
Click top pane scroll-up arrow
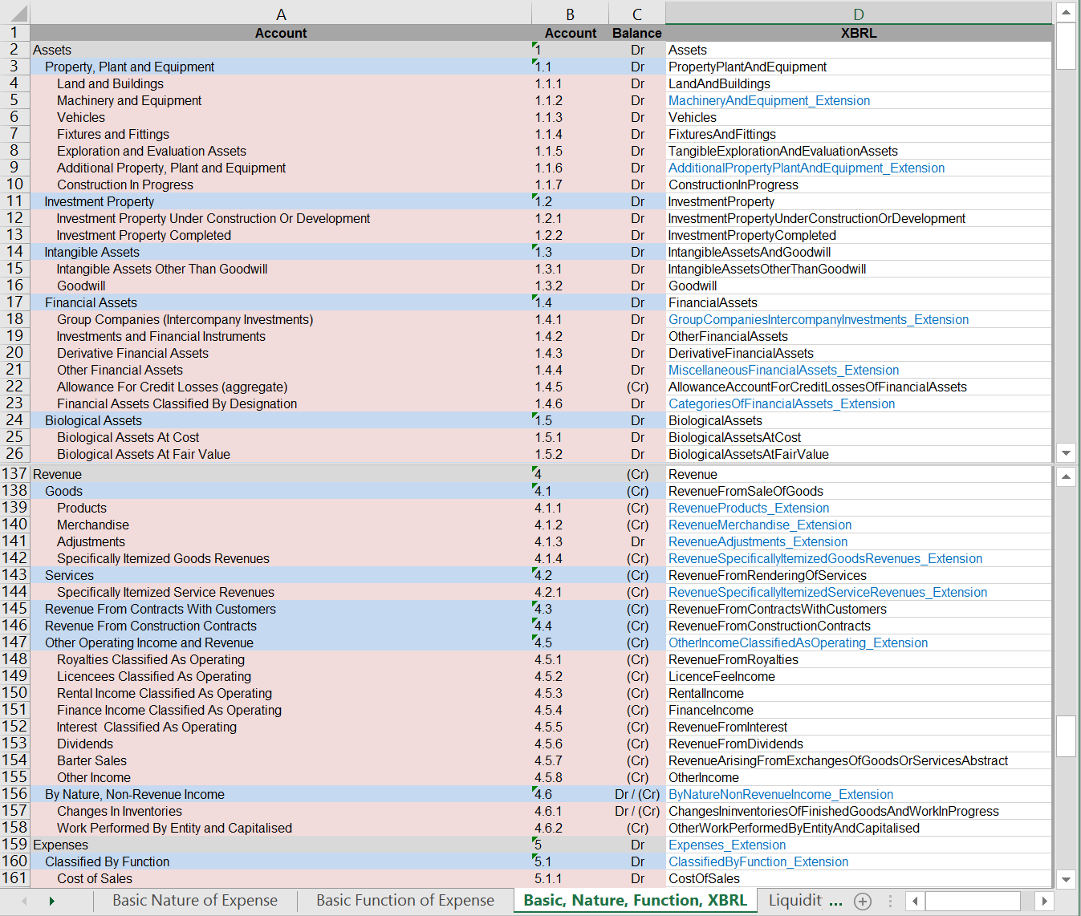pos(1066,12)
